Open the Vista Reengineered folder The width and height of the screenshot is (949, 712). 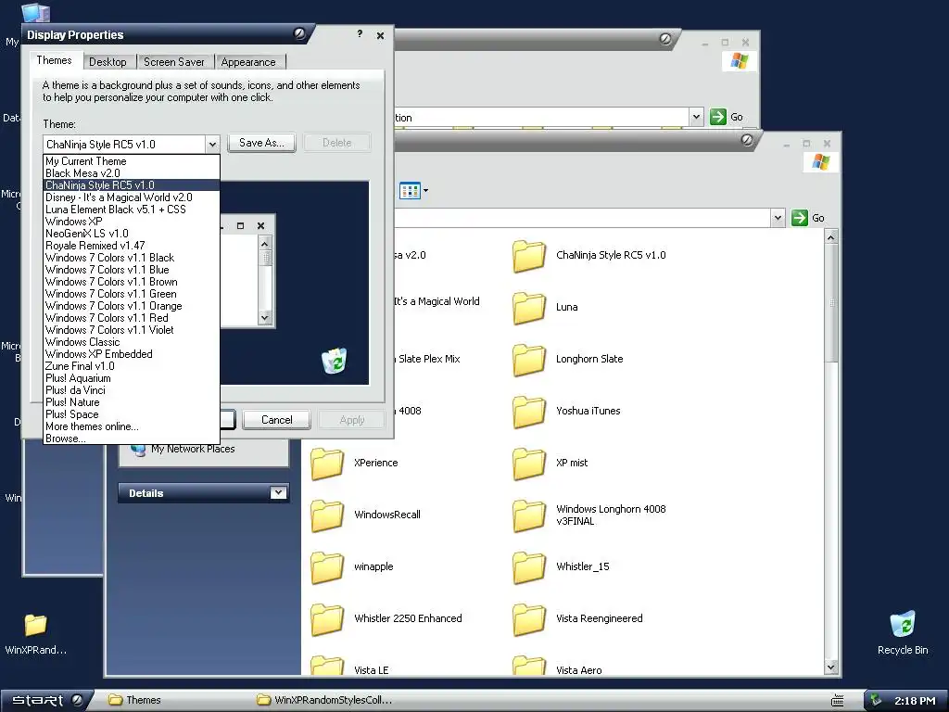(x=528, y=618)
